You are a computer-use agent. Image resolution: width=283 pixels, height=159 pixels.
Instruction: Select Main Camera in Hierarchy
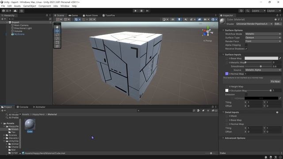pyautogui.click(x=21, y=25)
